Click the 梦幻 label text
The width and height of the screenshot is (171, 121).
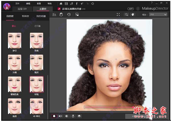pos(15,51)
